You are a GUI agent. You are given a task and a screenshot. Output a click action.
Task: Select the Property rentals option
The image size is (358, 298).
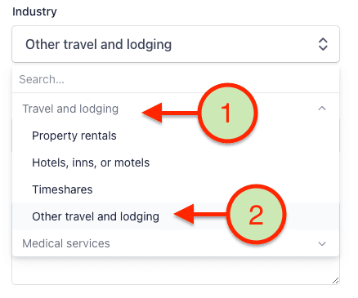[74, 136]
